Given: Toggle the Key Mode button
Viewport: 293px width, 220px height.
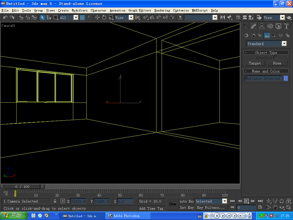Looking at the screenshot, I should pos(232,207).
